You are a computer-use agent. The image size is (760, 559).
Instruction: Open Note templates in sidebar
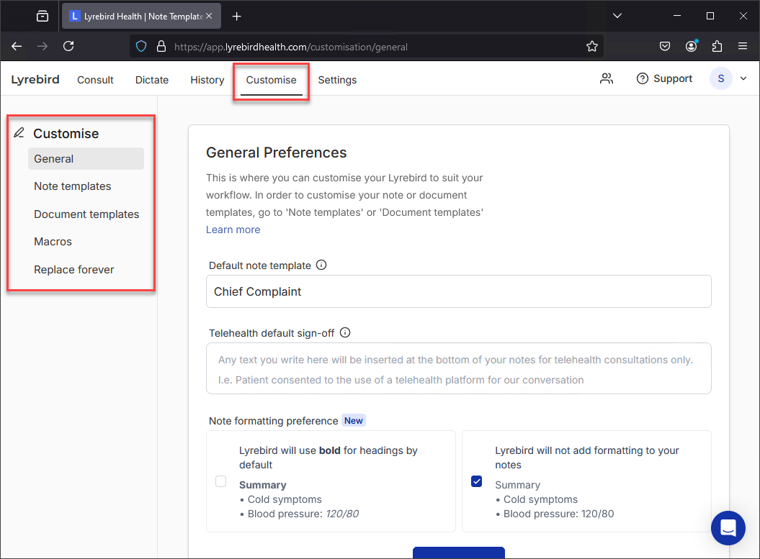click(x=72, y=186)
